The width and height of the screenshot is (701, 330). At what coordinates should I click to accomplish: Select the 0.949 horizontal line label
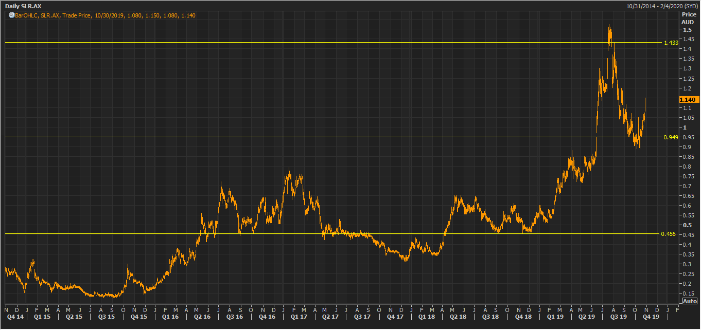pyautogui.click(x=671, y=137)
